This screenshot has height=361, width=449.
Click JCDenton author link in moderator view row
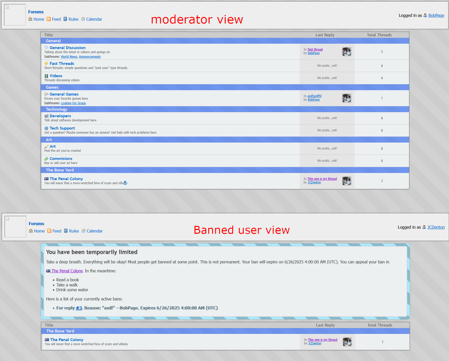click(314, 182)
